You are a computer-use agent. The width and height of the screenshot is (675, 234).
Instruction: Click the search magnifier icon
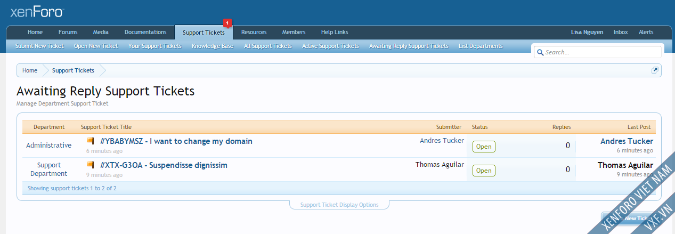tap(540, 52)
